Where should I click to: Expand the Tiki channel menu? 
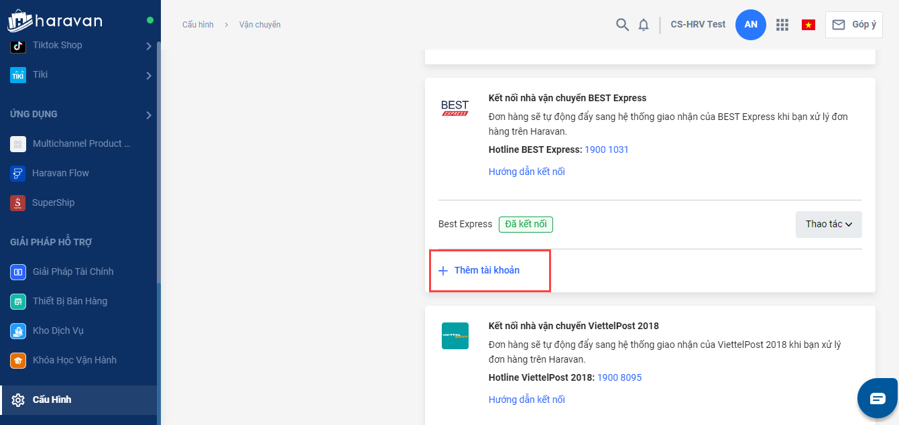(x=149, y=75)
